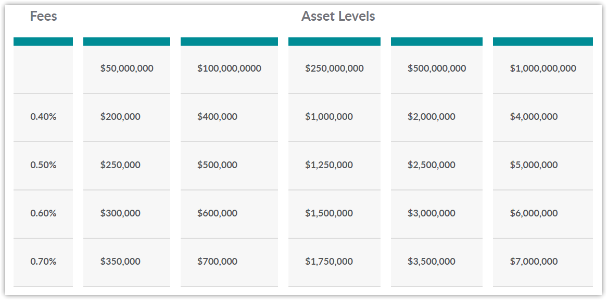Click the 0.70% fee row label
The height and width of the screenshot is (300, 607).
43,262
